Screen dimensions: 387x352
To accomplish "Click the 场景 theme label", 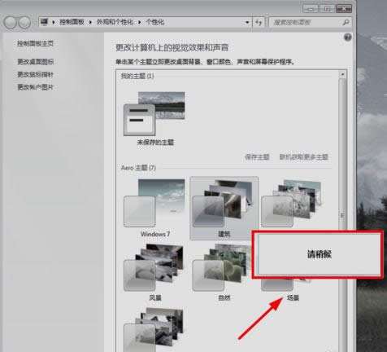I will point(293,298).
